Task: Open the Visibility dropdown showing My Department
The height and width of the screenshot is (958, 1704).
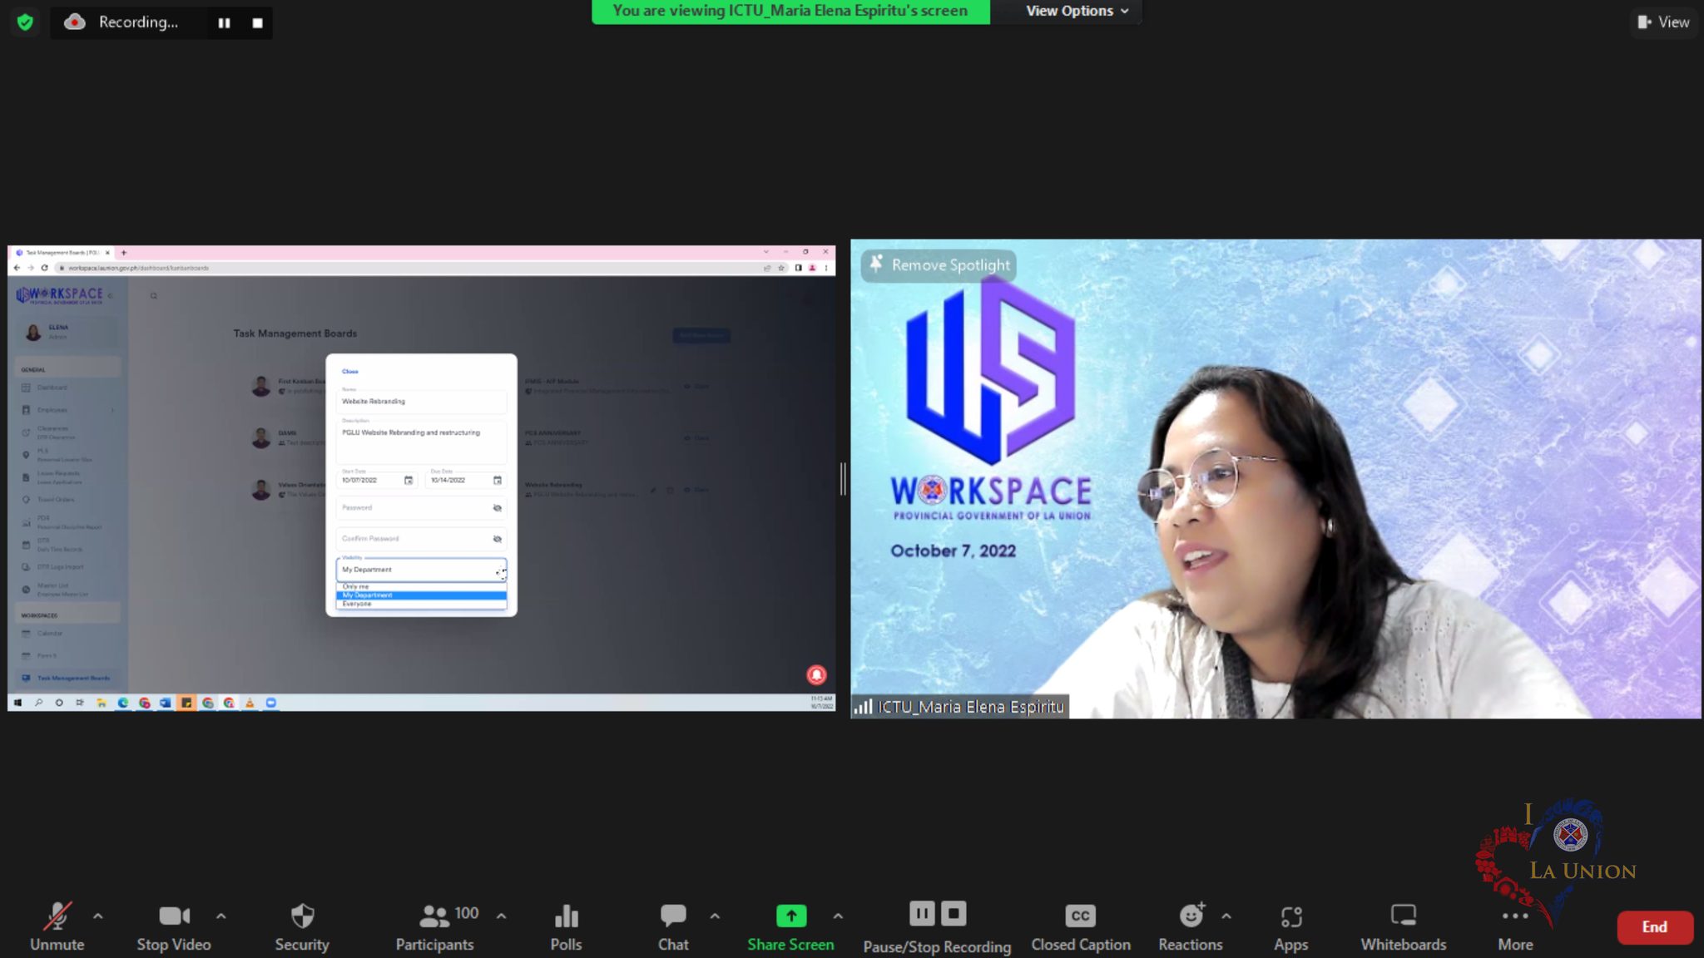Action: pyautogui.click(x=421, y=570)
